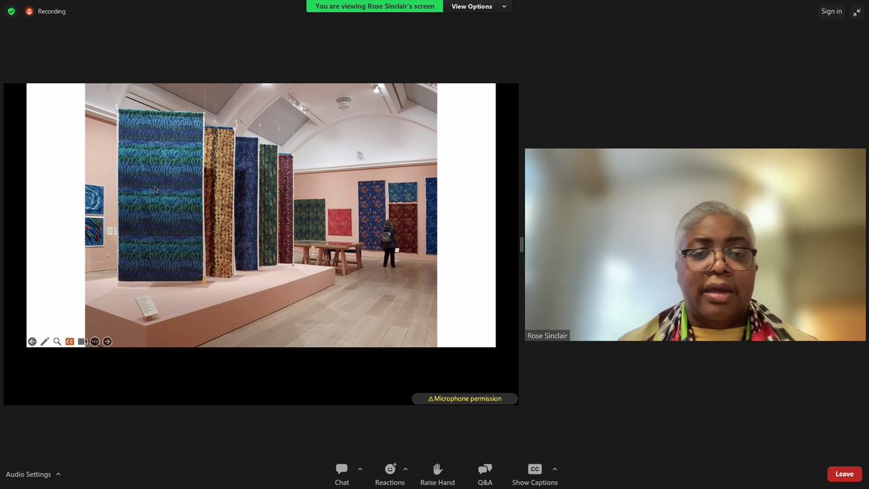Mute slide audio via the speaker icon
869x489 pixels.
coord(81,341)
